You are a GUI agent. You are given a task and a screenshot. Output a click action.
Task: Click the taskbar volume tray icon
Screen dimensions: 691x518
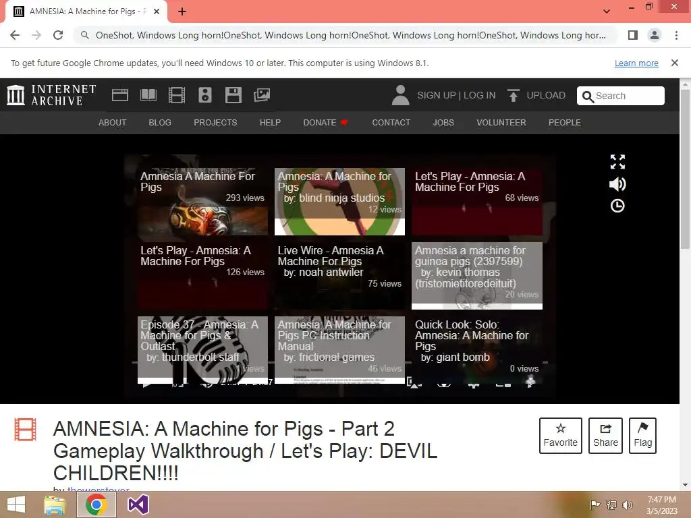click(627, 505)
